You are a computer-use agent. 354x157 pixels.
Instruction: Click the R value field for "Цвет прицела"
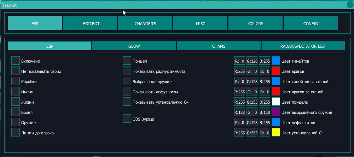pyautogui.click(x=239, y=102)
